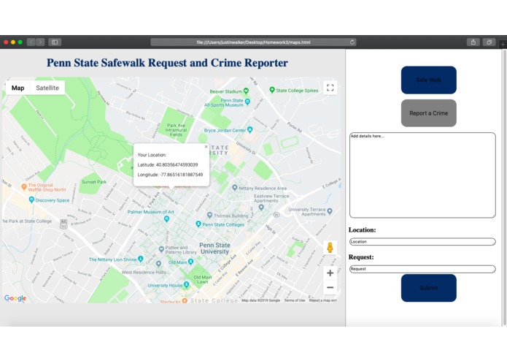Open the Terms of Use link
This screenshot has height=361, width=507.
coord(295,300)
